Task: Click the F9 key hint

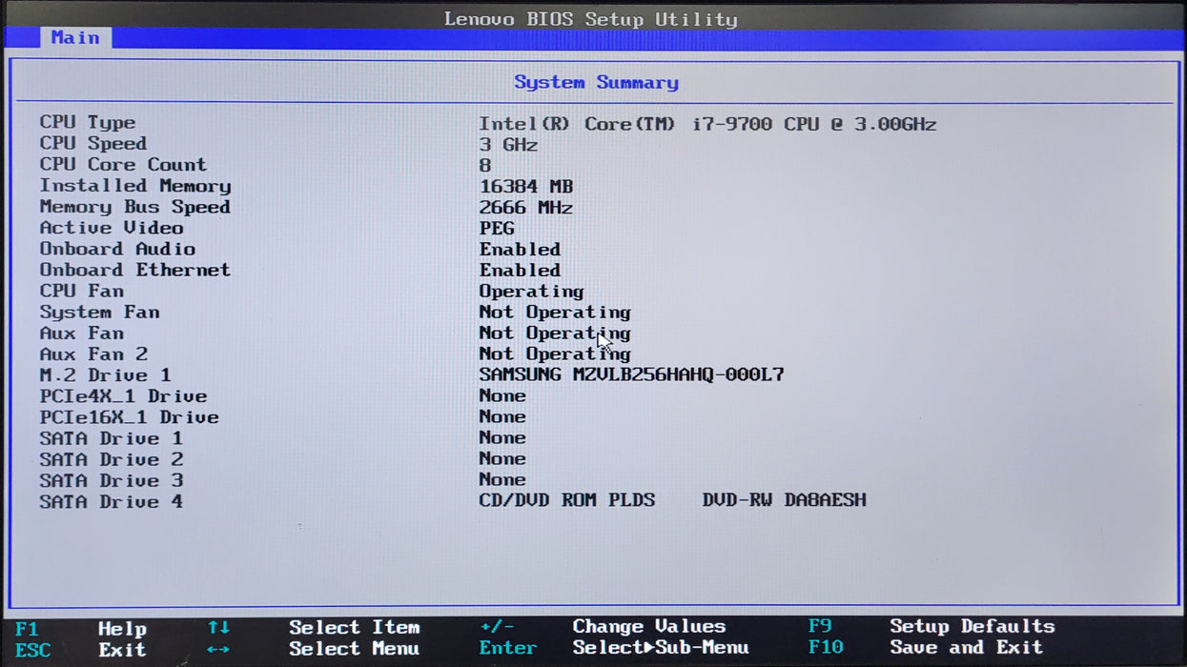Action: coord(820,627)
